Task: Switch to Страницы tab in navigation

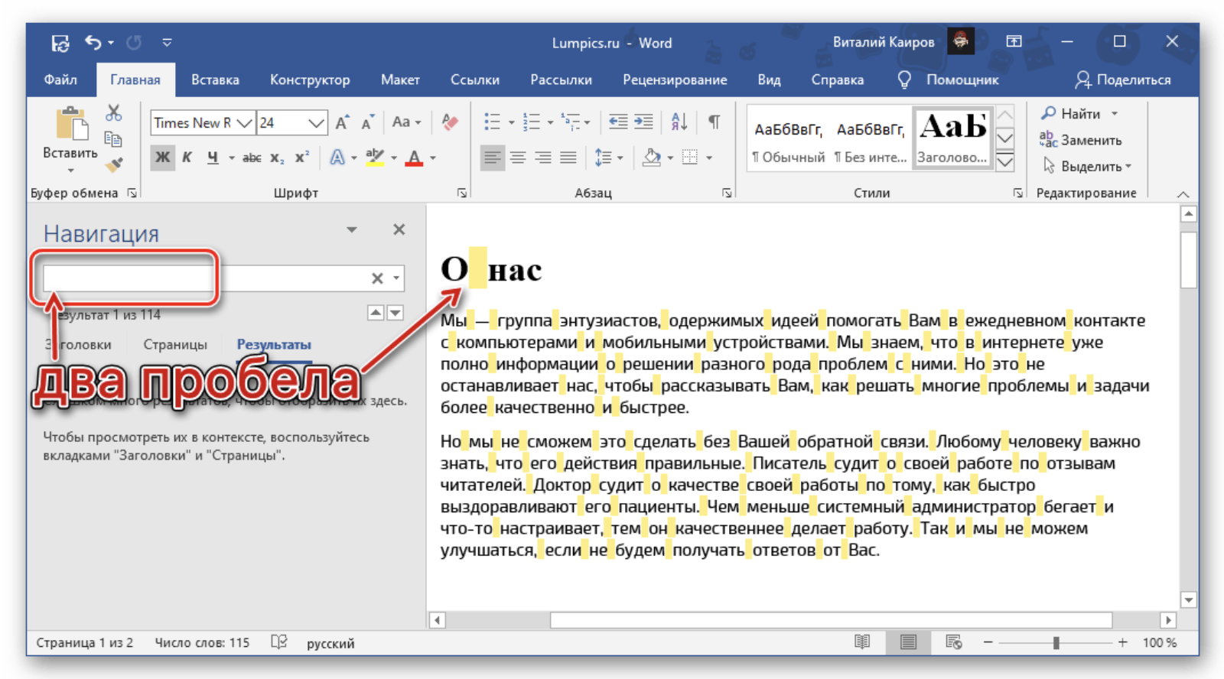Action: pos(175,344)
